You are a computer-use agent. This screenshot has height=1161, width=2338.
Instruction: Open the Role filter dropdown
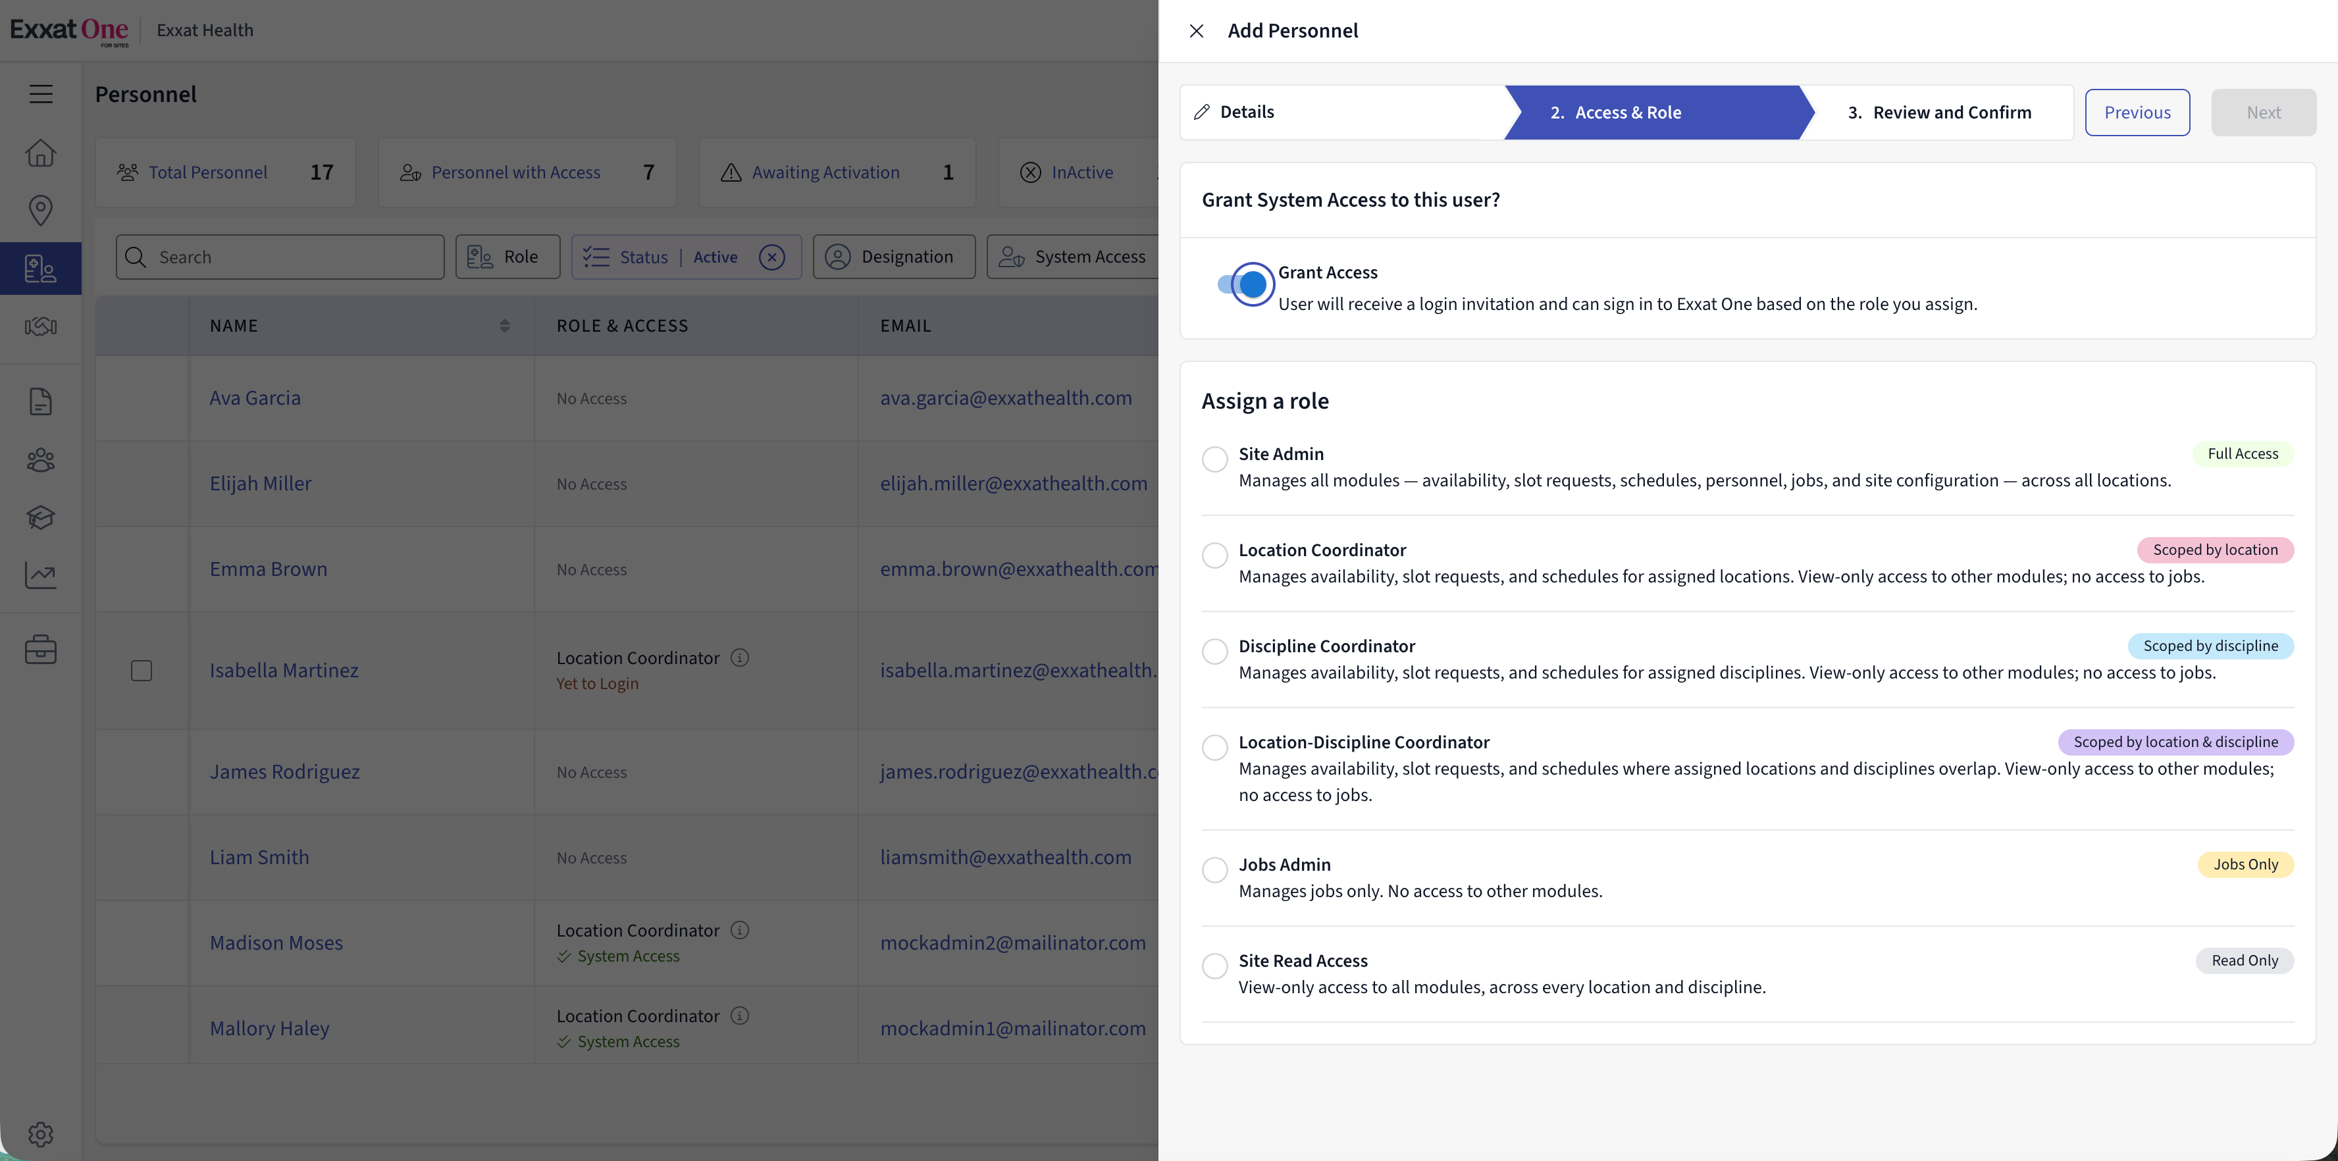pyautogui.click(x=507, y=257)
